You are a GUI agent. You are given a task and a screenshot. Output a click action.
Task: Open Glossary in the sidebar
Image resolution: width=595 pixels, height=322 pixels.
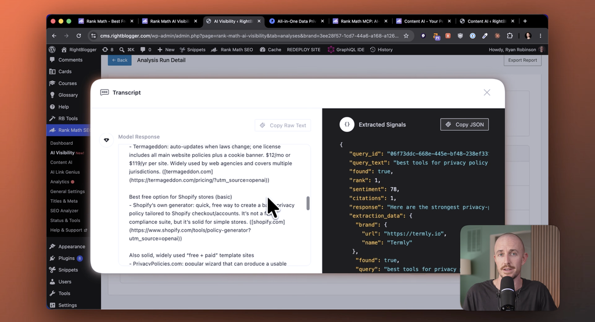pyautogui.click(x=69, y=95)
